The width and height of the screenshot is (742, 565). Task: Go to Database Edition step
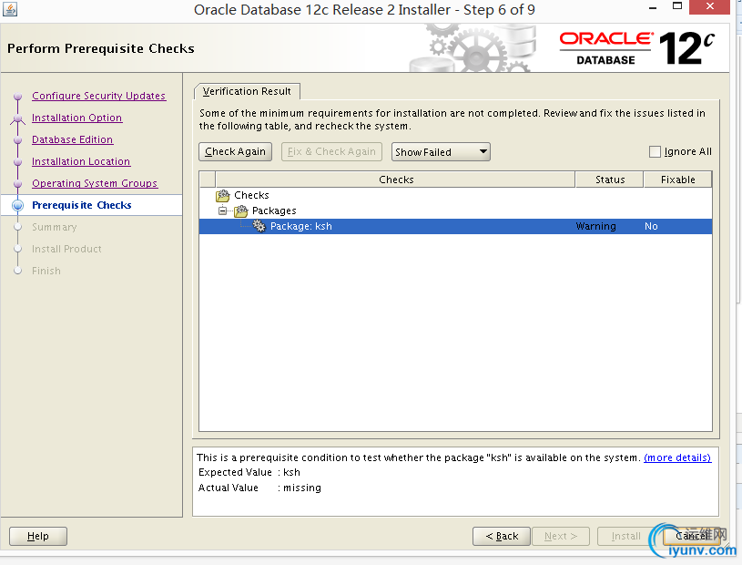coord(73,139)
